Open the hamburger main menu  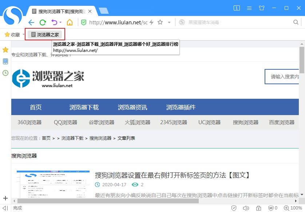pos(249,8)
